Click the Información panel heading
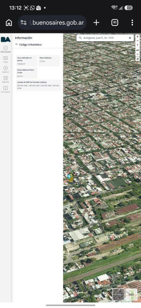Viewport: 141px width, 308px height. tap(24, 38)
